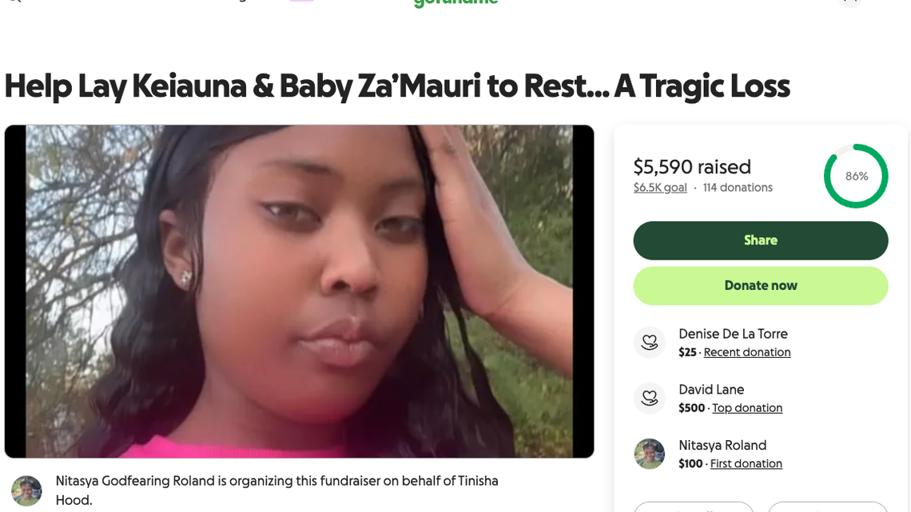This screenshot has height=512, width=911.
Task: Select donor name Denise De La Torre
Action: tap(733, 334)
